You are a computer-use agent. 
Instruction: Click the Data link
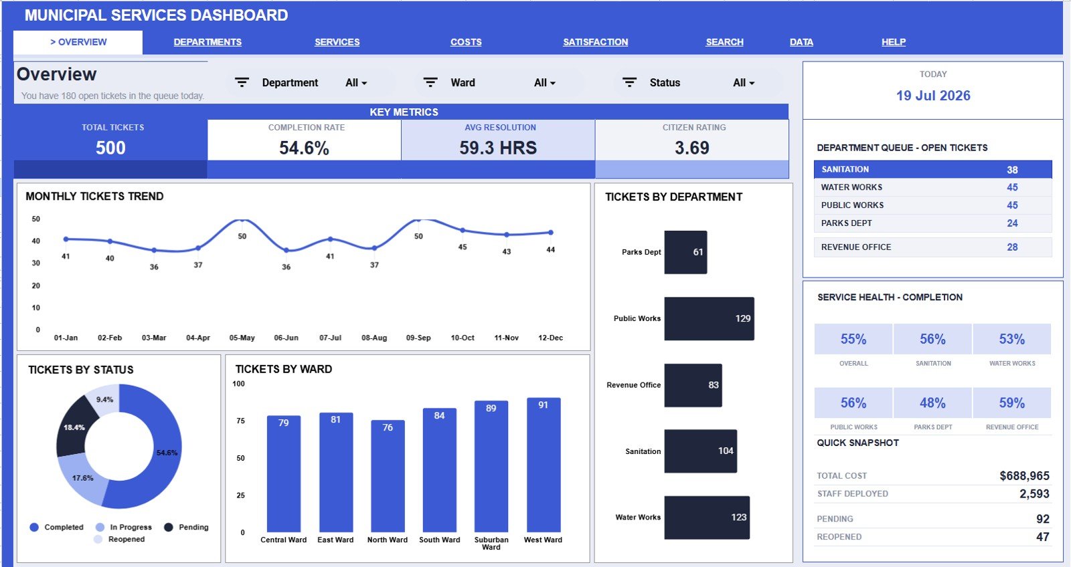(x=801, y=42)
